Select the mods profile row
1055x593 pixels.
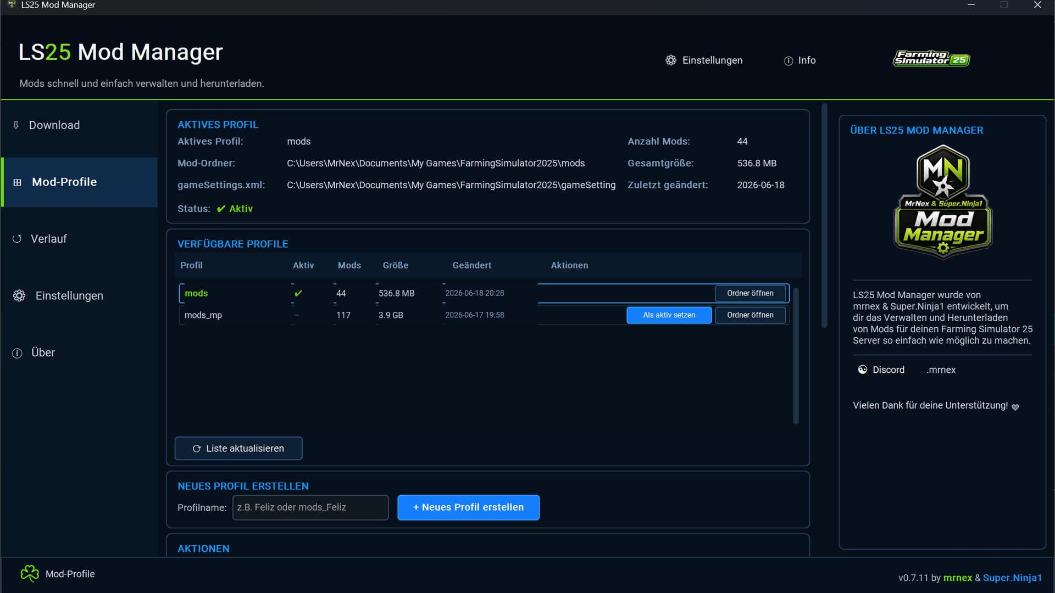[484, 293]
